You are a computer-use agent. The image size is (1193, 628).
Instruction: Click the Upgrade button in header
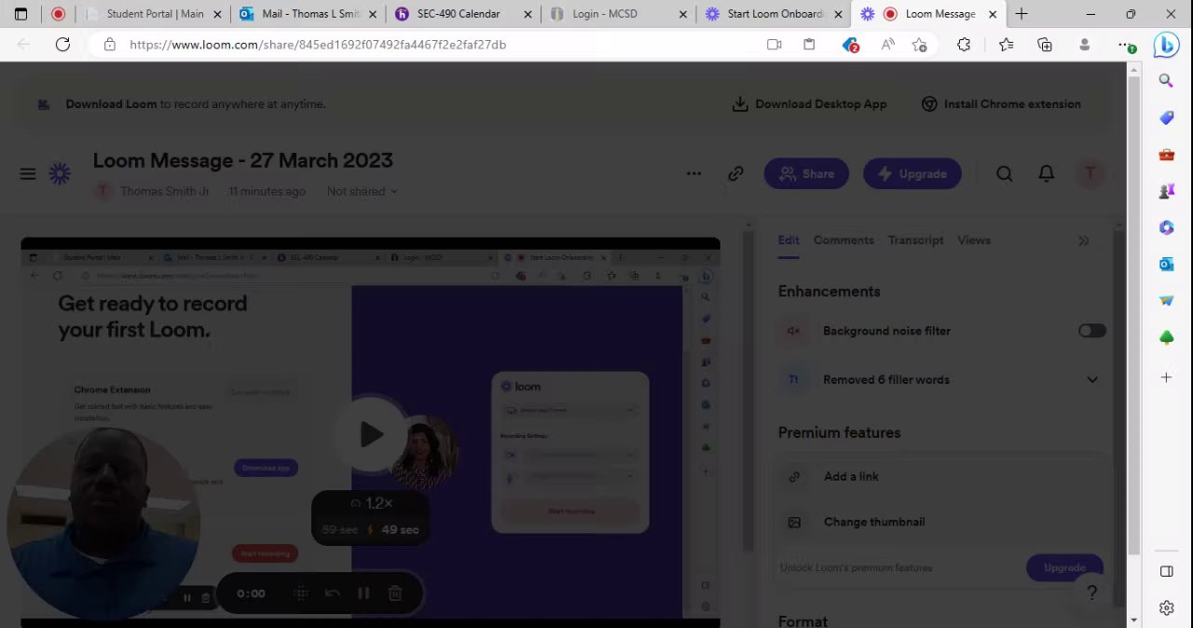tap(912, 173)
